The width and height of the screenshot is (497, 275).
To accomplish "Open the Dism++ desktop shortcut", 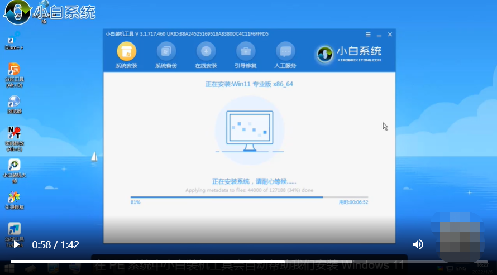I will (x=14, y=38).
